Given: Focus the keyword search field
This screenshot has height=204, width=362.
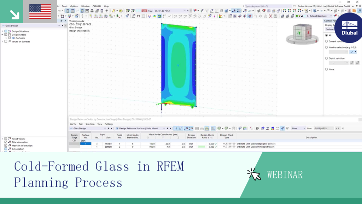Looking at the screenshot, I should coord(268,6).
